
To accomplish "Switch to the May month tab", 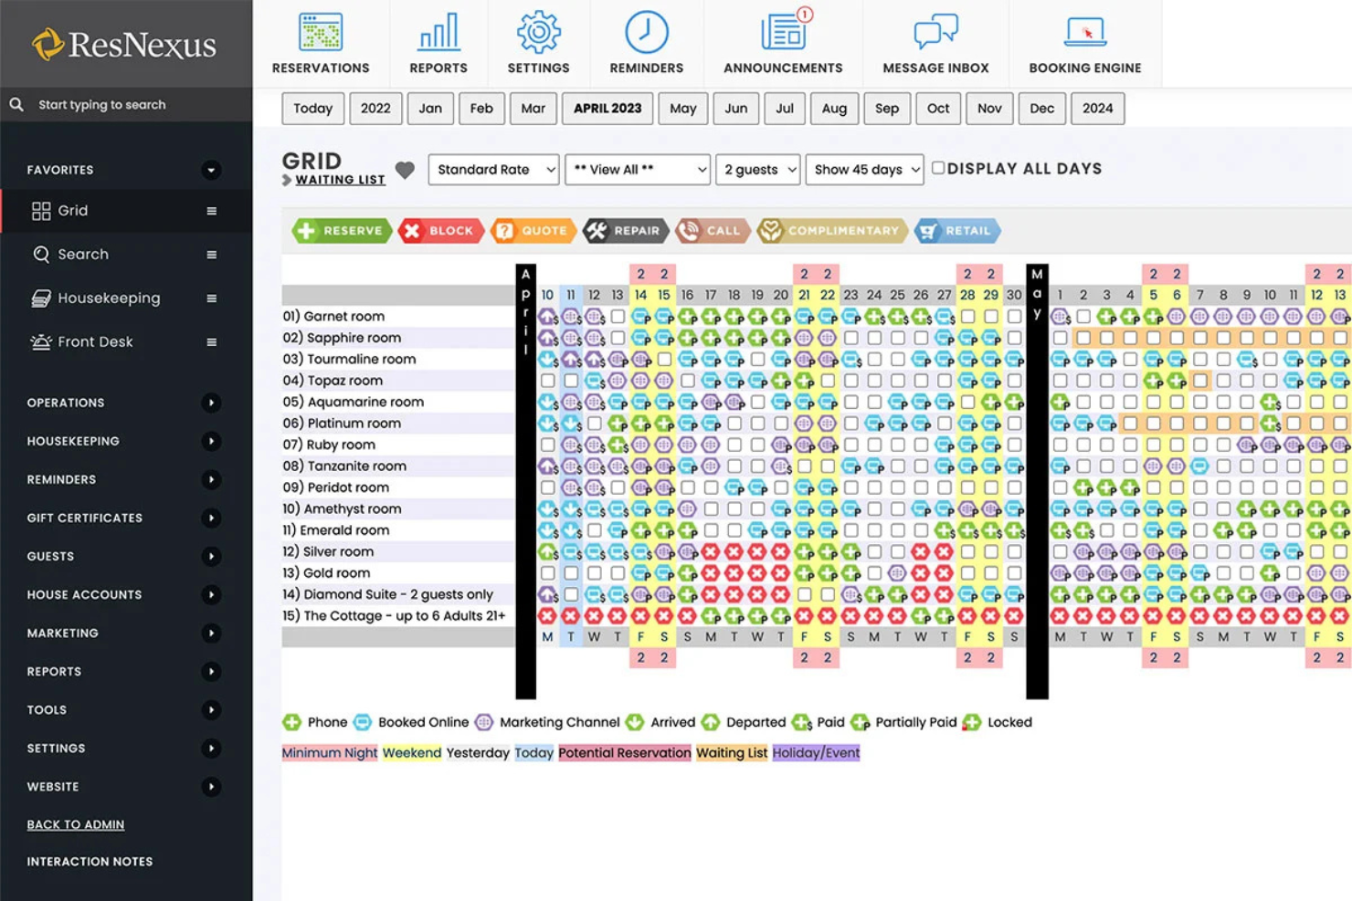I will click(x=682, y=109).
